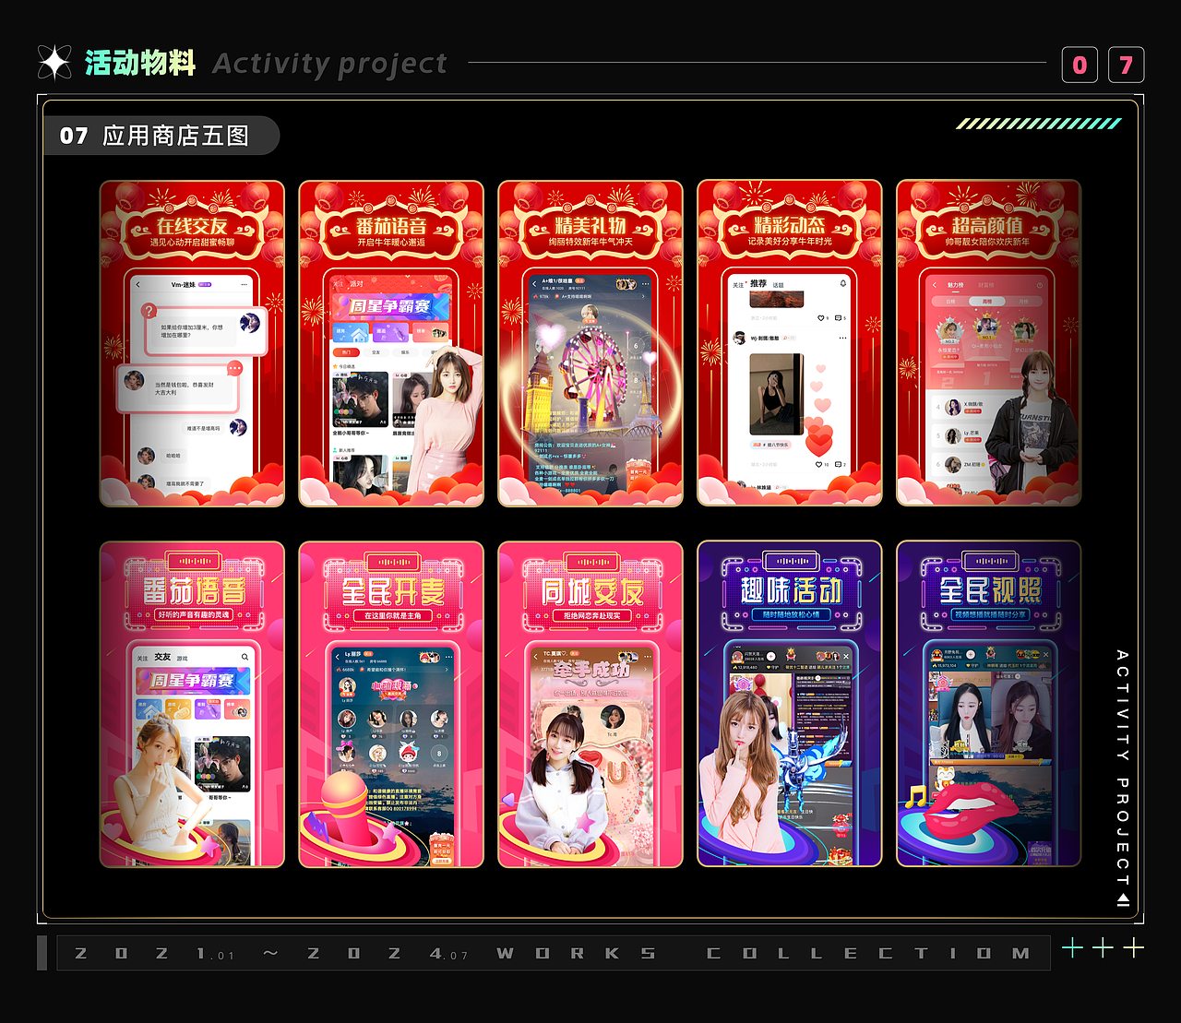Open the 精彩动态 app store card
Image resolution: width=1181 pixels, height=1023 pixels.
click(790, 343)
